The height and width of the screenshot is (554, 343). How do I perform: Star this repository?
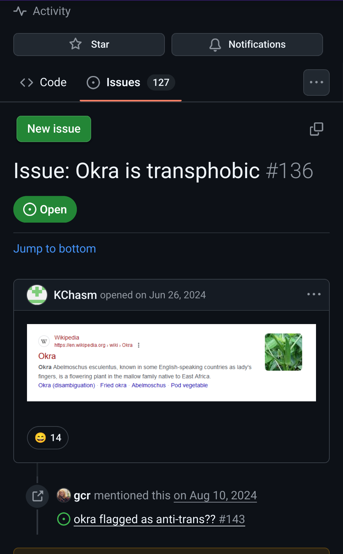tap(89, 45)
